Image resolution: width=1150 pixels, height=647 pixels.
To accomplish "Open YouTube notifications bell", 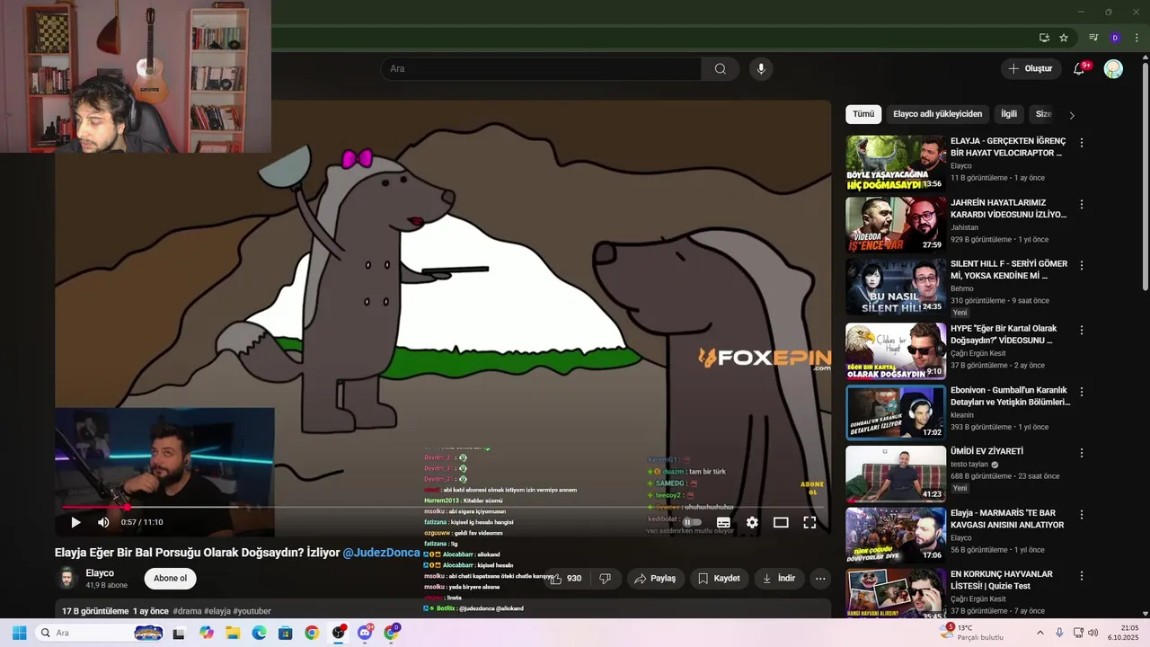I will (1081, 69).
